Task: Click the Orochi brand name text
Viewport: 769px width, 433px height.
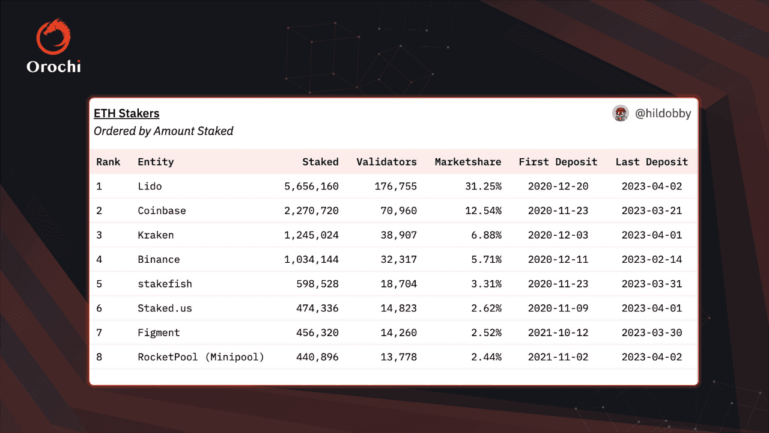Action: pos(53,66)
